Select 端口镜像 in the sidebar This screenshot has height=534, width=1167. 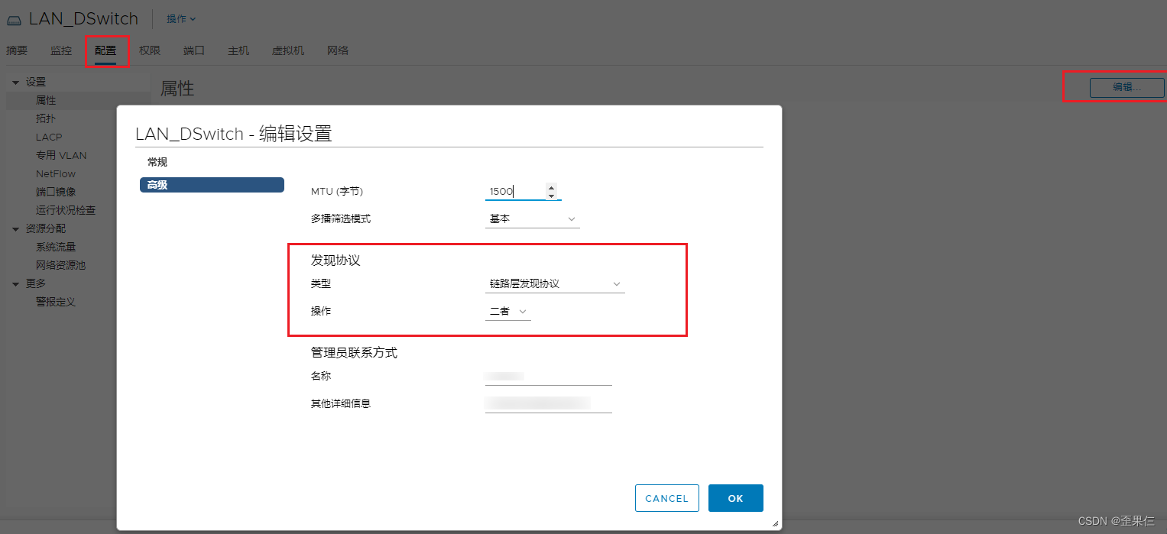(x=56, y=192)
